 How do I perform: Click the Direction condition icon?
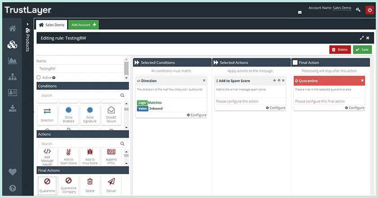[x=47, y=112]
